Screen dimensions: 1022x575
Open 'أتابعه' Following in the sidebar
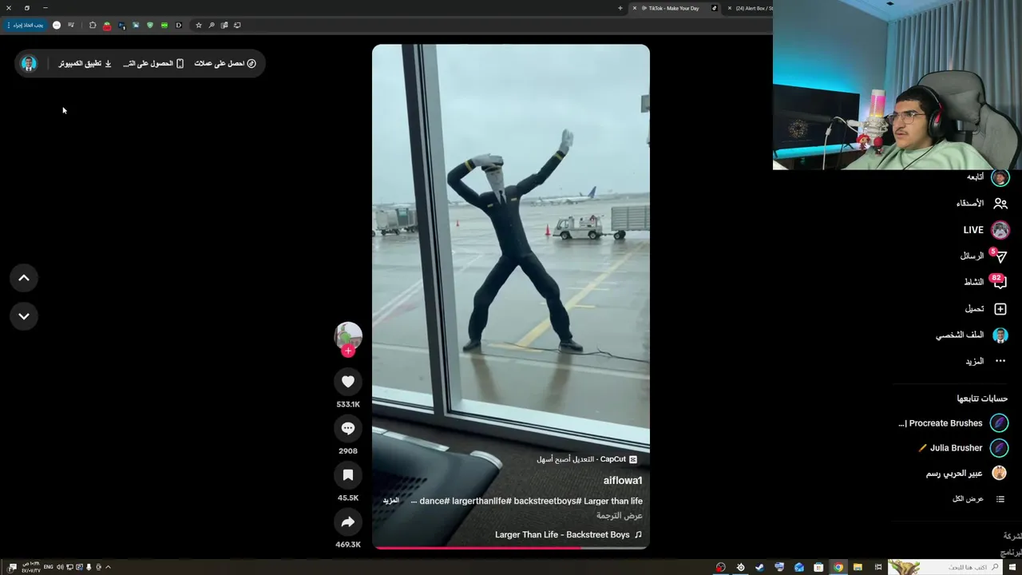(x=988, y=177)
